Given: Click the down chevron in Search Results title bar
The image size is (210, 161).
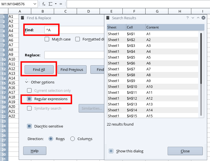Looking at the screenshot, I should (x=193, y=18).
